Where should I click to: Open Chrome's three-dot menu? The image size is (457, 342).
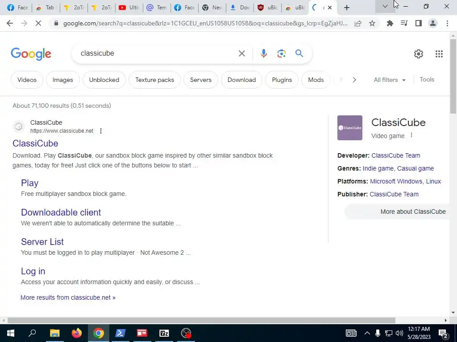(x=447, y=23)
